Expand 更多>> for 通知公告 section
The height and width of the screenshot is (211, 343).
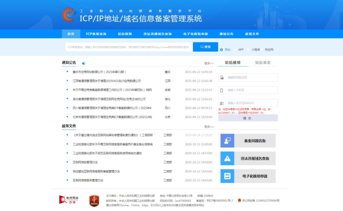(209, 63)
